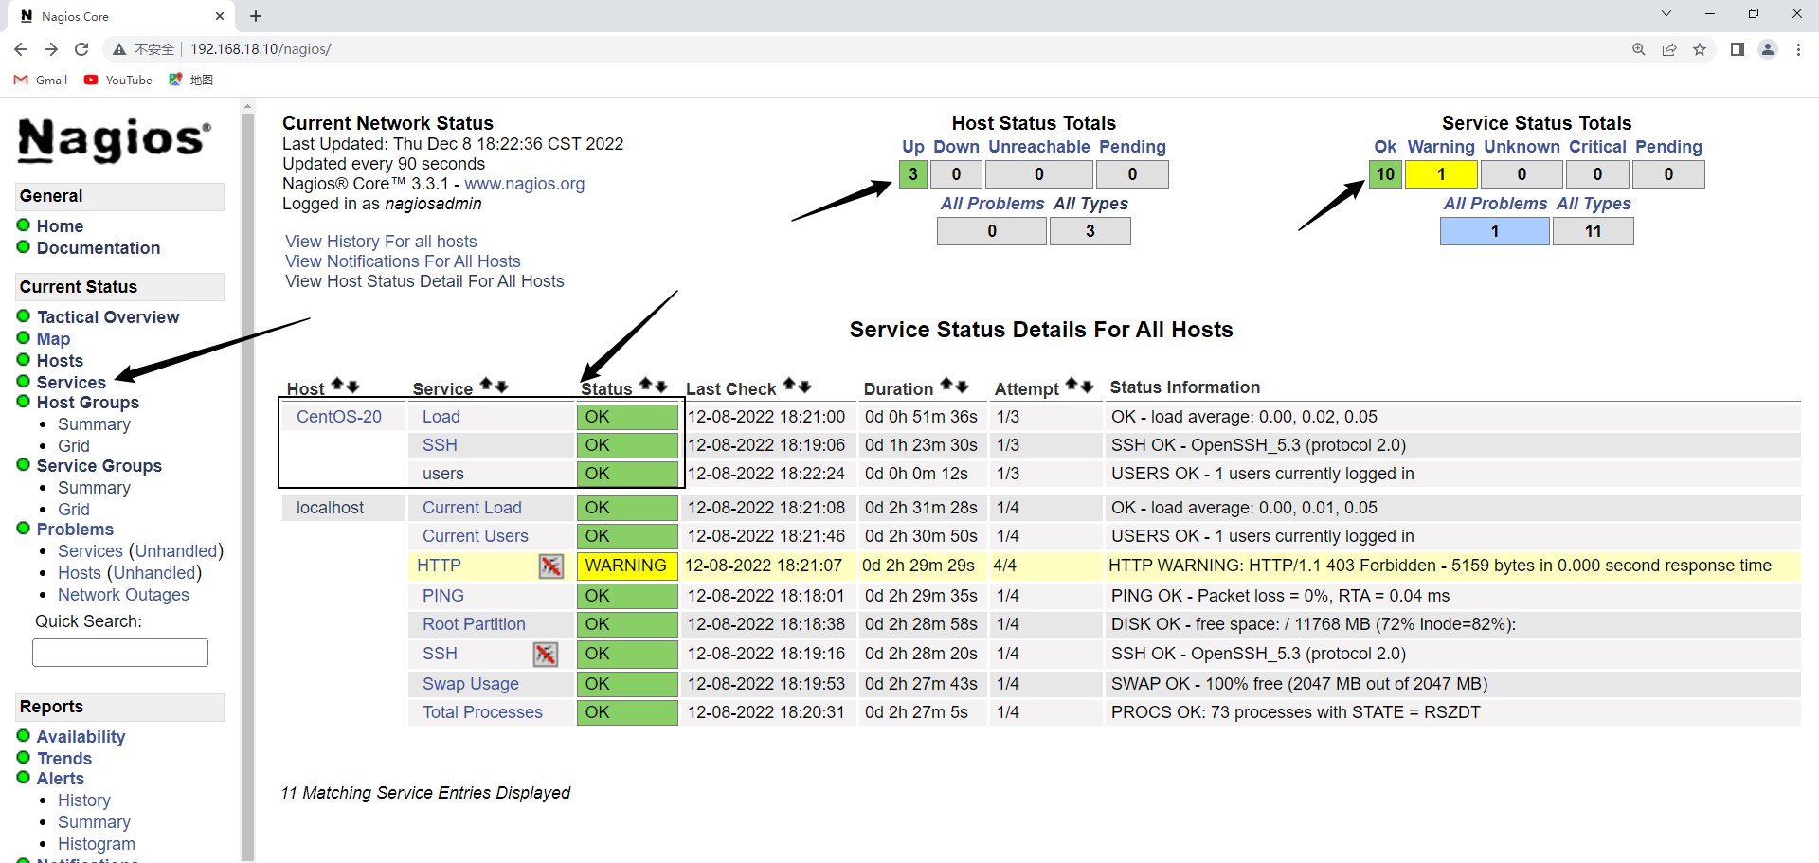The height and width of the screenshot is (863, 1819).
Task: Click the yellow Warning count box
Action: point(1441,174)
